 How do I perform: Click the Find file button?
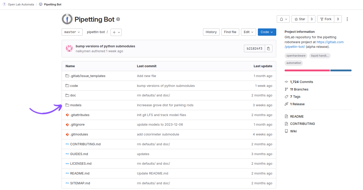click(230, 32)
